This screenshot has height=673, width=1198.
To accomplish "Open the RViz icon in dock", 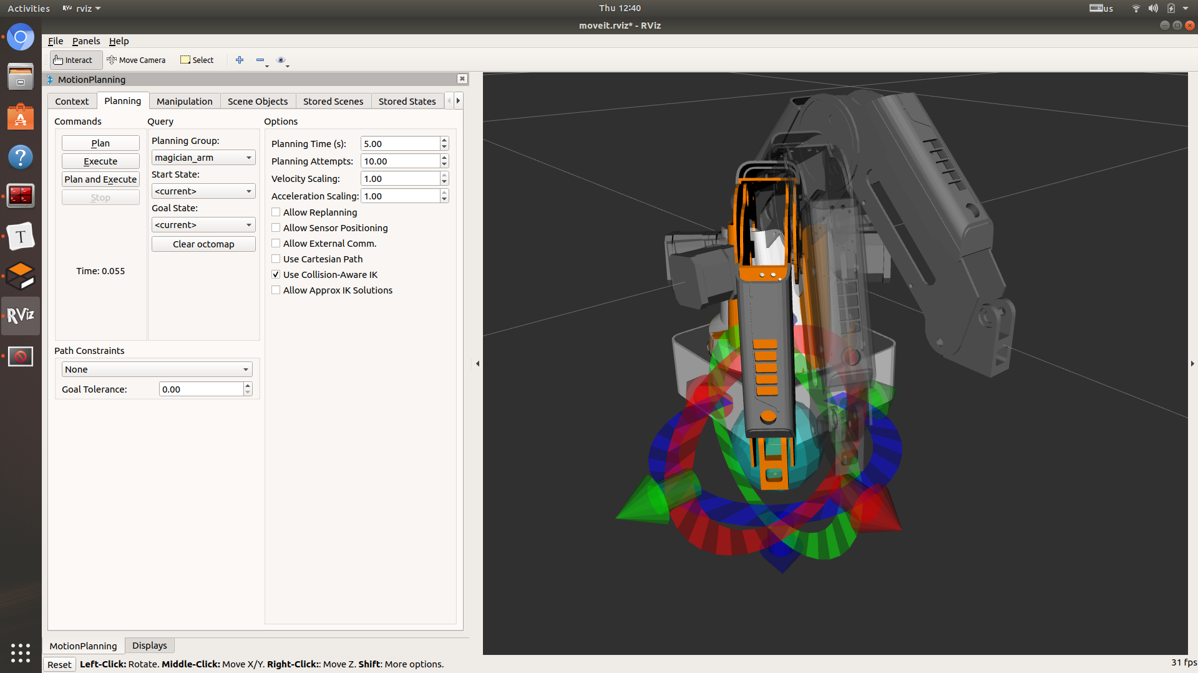I will (x=21, y=315).
